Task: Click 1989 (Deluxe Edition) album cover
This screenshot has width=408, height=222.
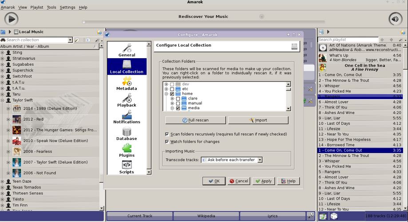Action: click(x=17, y=108)
